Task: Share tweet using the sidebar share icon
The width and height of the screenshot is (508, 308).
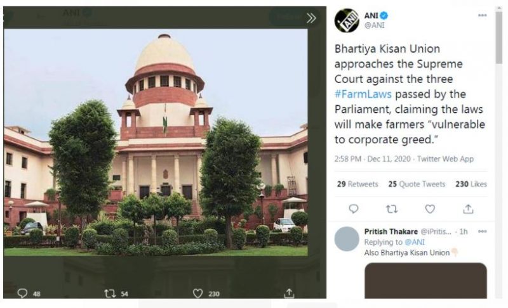Action: (468, 209)
